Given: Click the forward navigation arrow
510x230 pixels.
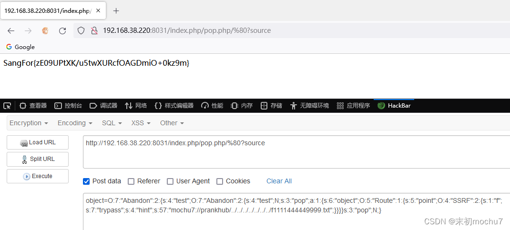Looking at the screenshot, I should tap(28, 30).
